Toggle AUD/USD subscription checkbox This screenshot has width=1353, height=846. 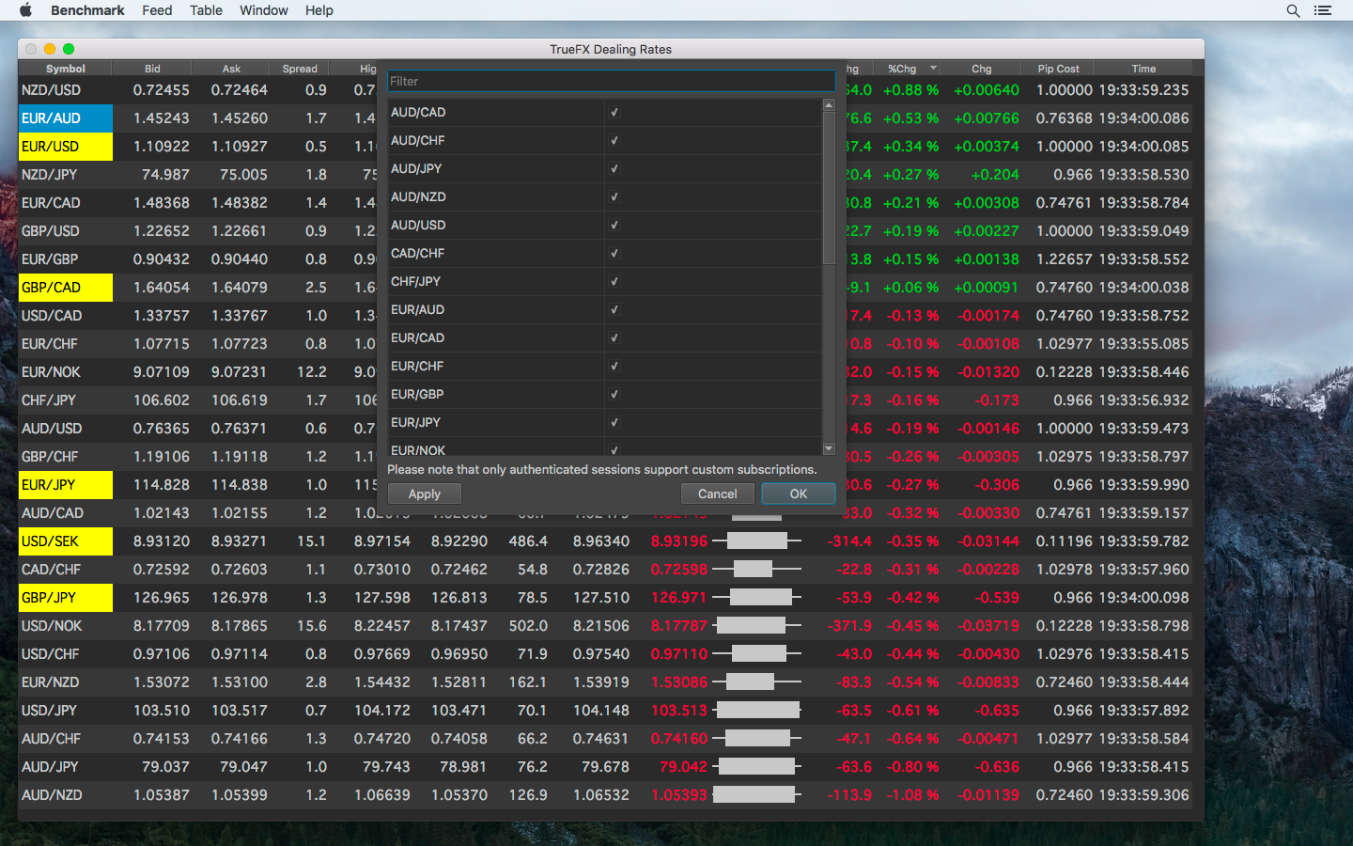click(614, 225)
